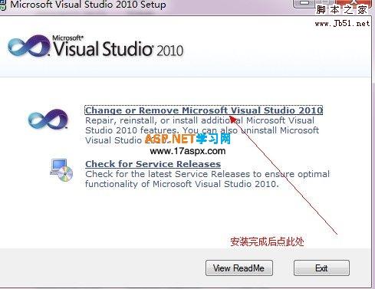This screenshot has height=289, width=375.
Task: Open the Check for Service Releases link
Action: 153,164
